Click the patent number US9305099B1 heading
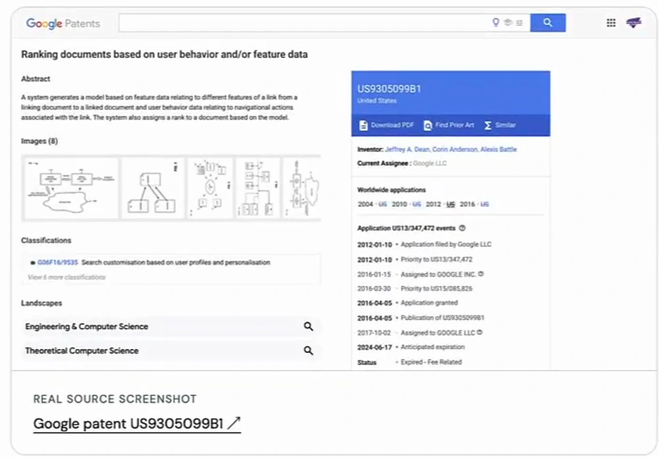This screenshot has height=457, width=659. coord(389,89)
